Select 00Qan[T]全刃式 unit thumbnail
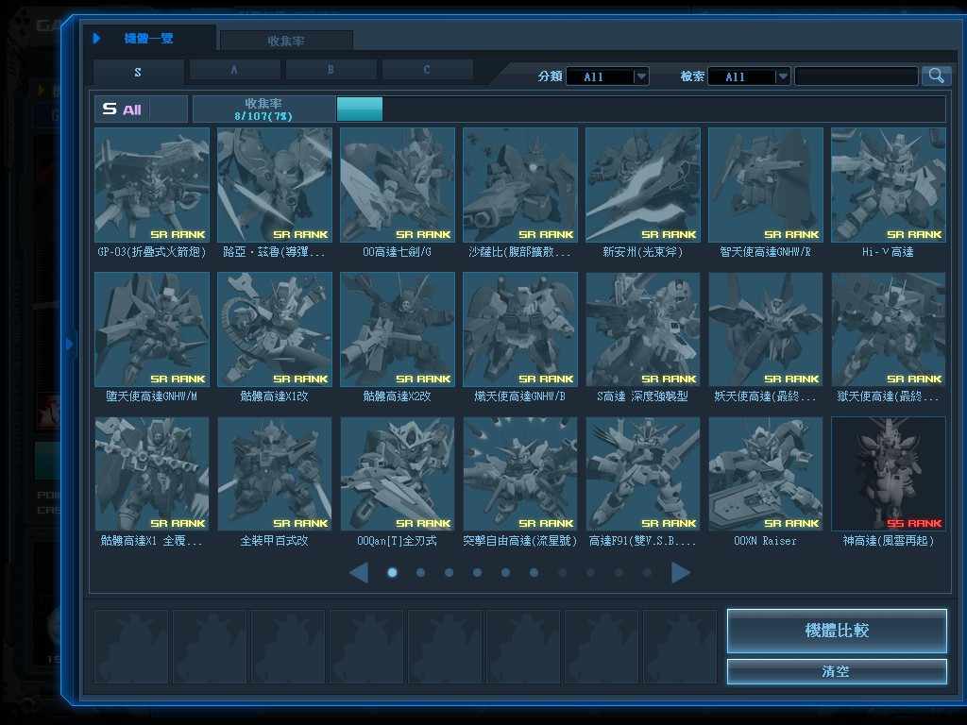Viewport: 967px width, 725px height. 398,474
